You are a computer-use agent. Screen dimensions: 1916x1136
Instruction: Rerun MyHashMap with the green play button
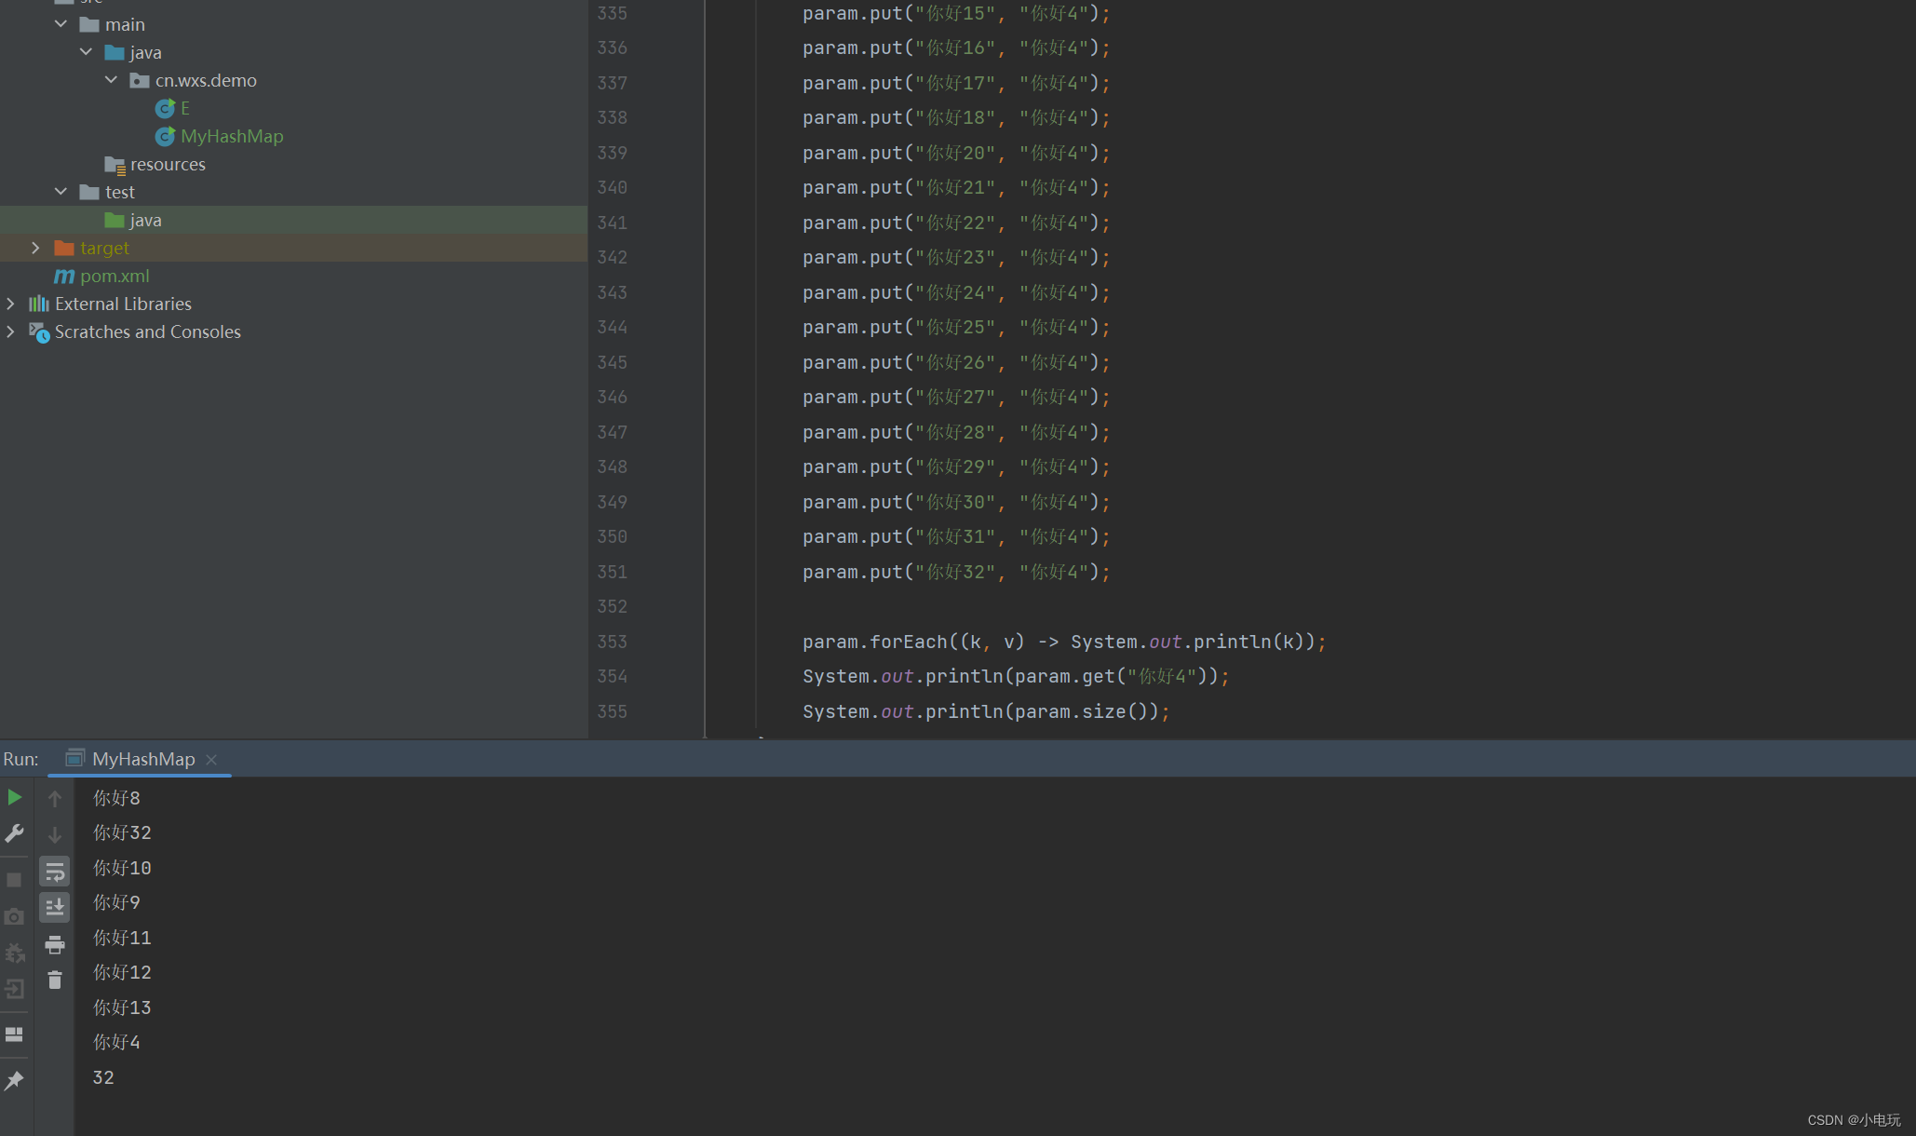(14, 797)
